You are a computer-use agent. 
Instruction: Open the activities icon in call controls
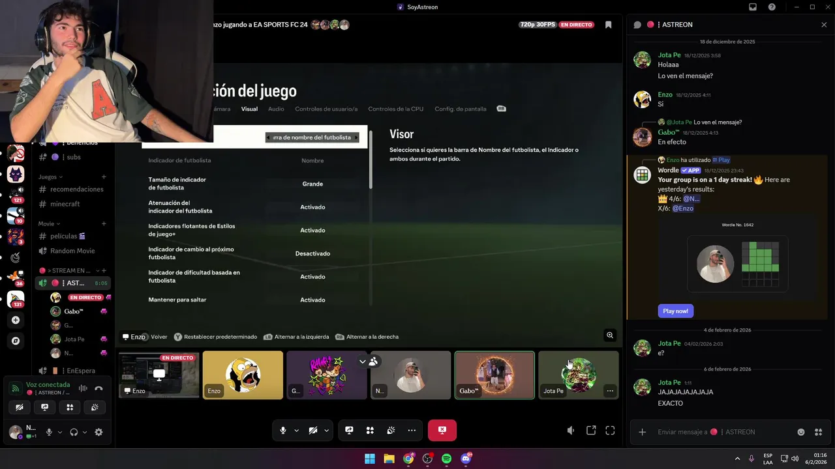coord(370,431)
